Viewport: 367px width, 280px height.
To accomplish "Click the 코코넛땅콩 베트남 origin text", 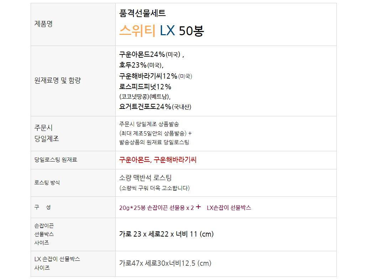I will (x=145, y=96).
